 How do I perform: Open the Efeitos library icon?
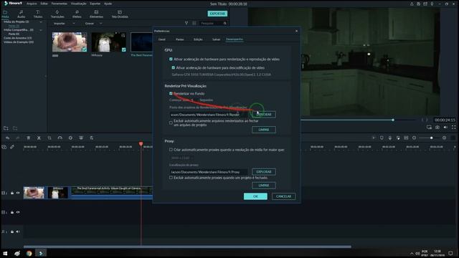77,14
